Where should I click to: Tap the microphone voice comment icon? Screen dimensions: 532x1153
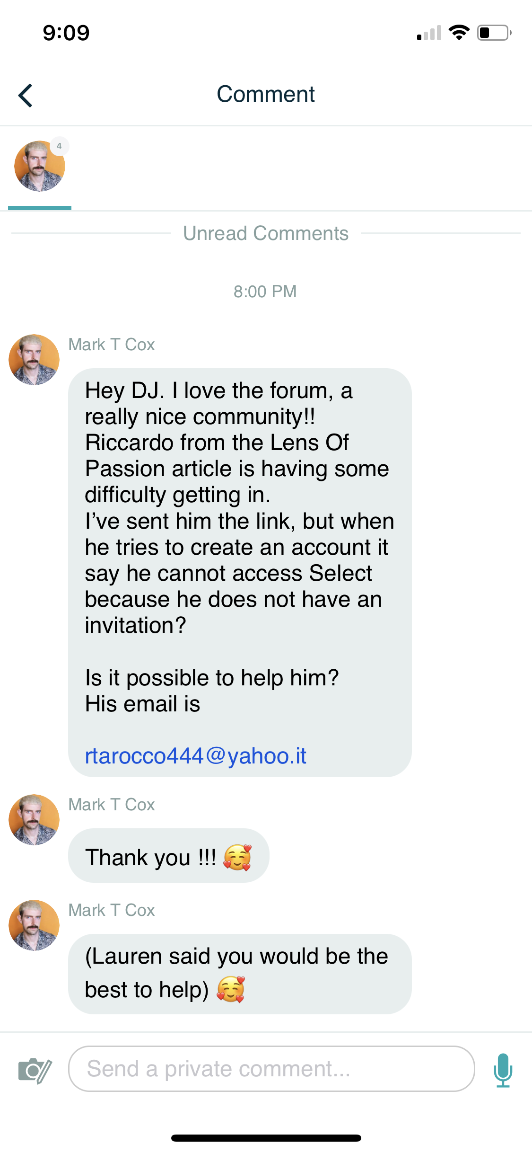503,1070
